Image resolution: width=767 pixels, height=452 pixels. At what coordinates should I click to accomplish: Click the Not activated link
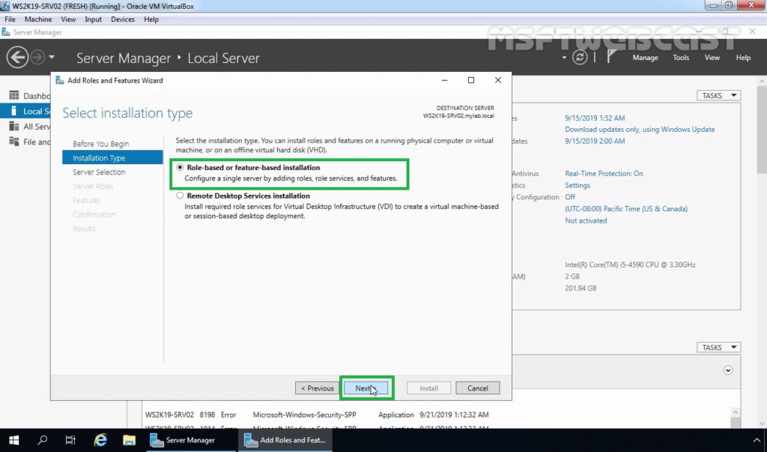pyautogui.click(x=586, y=220)
